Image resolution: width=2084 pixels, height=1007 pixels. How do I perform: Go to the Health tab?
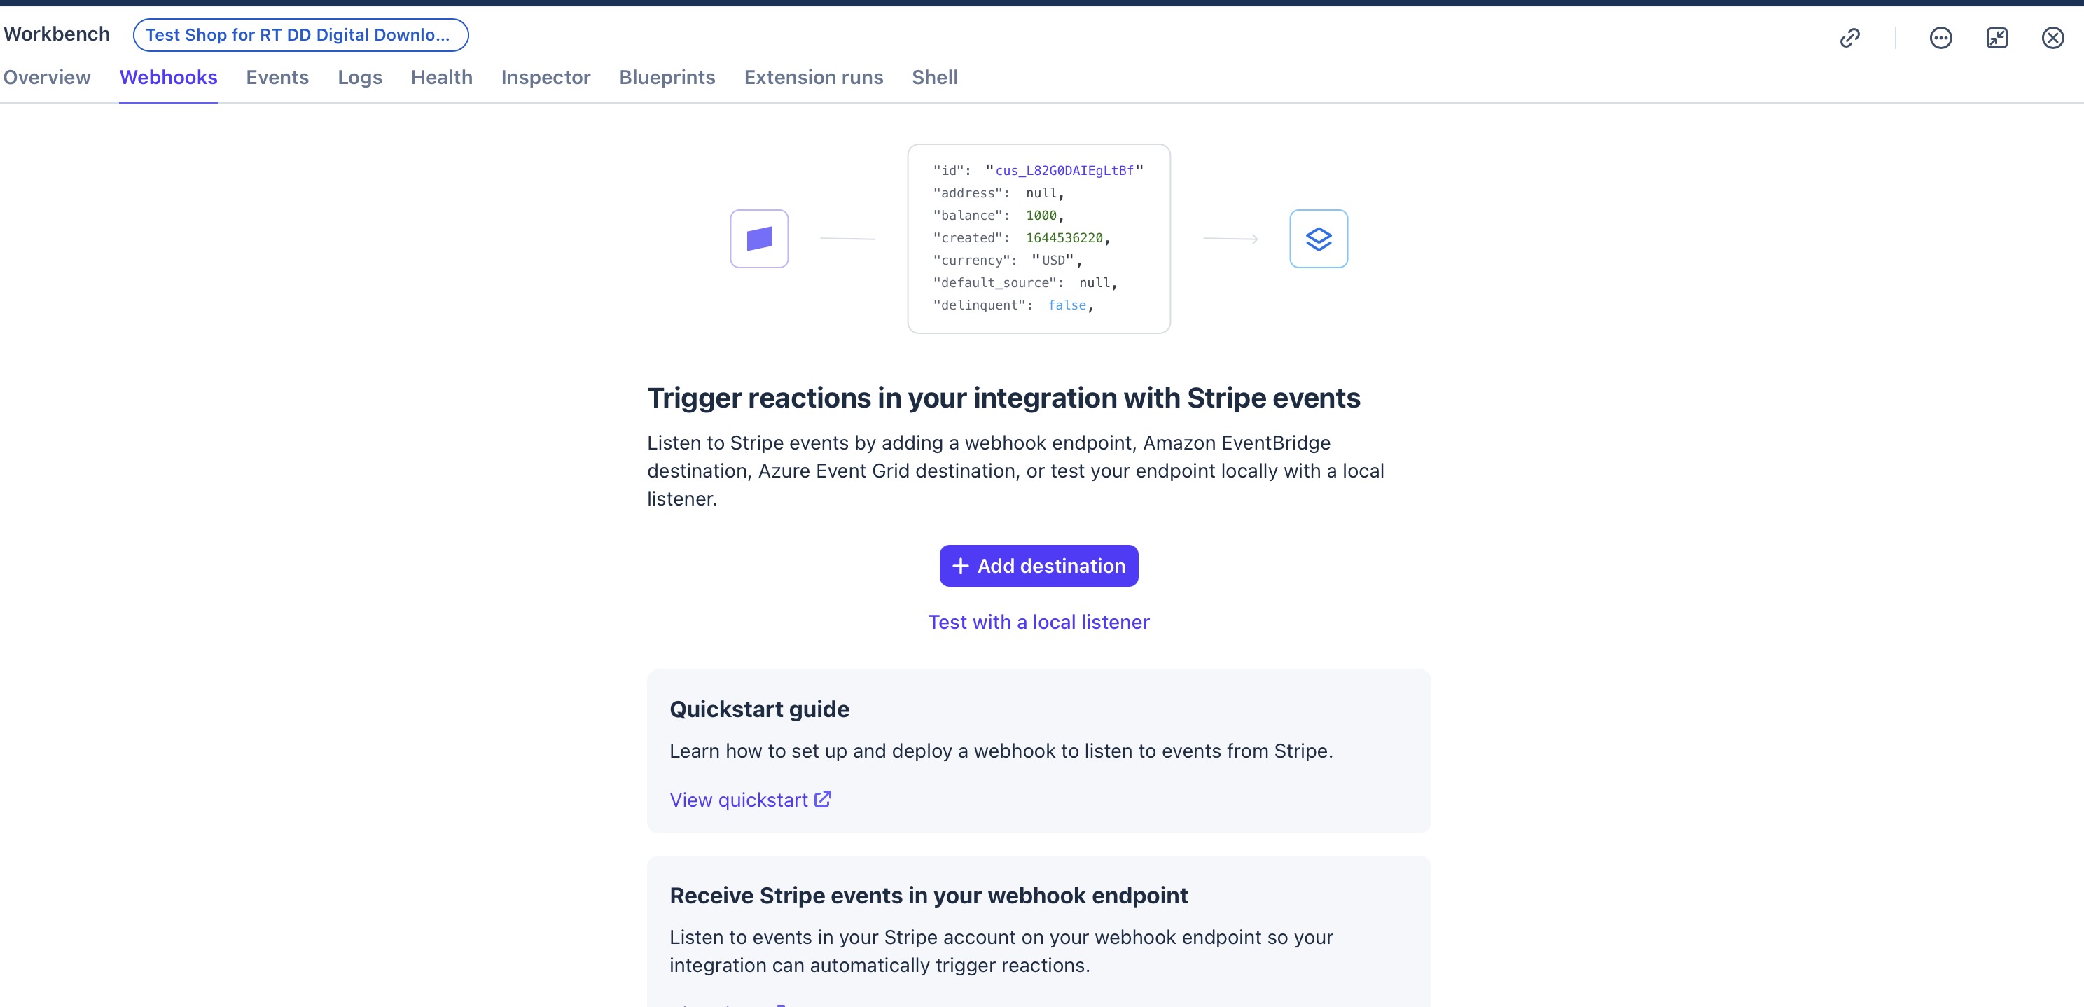442,77
